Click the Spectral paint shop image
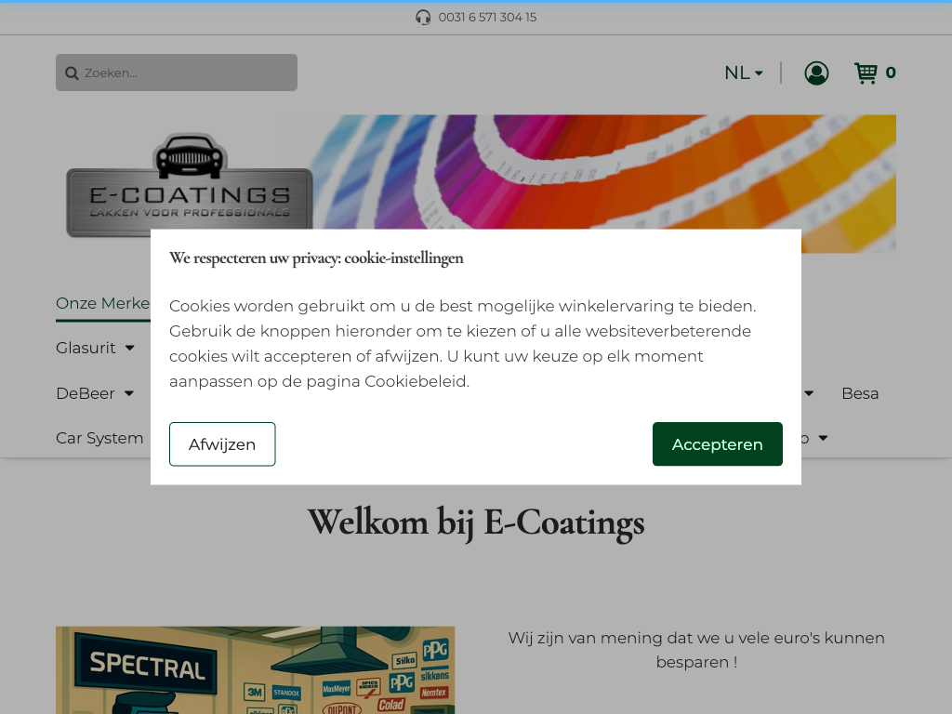Image resolution: width=952 pixels, height=714 pixels. pyautogui.click(x=255, y=669)
